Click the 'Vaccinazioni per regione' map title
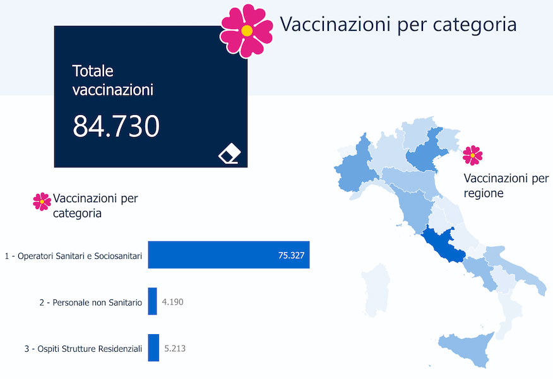553x379 pixels. click(x=506, y=186)
